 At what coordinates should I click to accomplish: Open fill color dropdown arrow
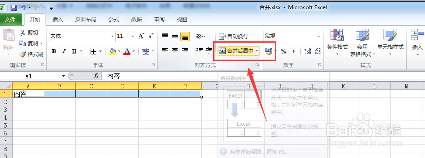(119, 51)
